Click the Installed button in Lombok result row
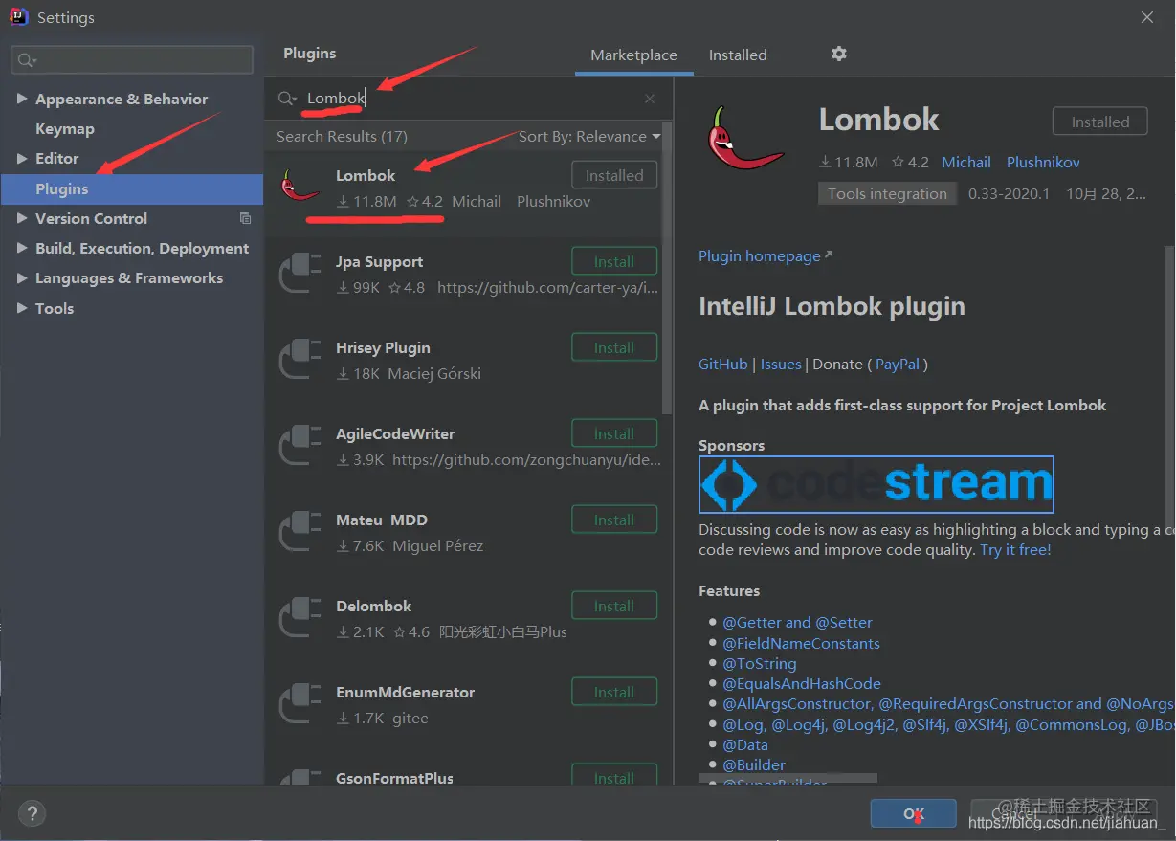Viewport: 1176px width, 841px height. [614, 175]
